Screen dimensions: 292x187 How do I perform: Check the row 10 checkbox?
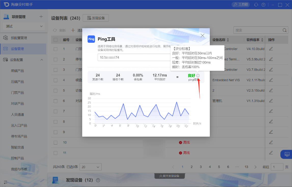(55, 142)
